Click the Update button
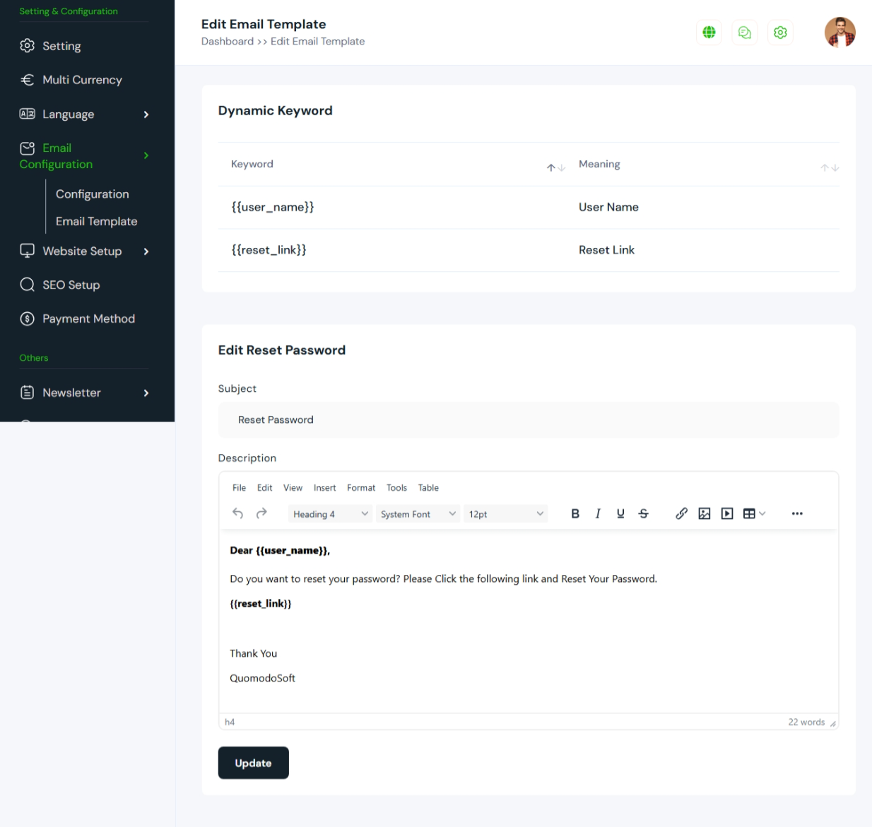Screen dimensions: 872x827 pyautogui.click(x=253, y=763)
